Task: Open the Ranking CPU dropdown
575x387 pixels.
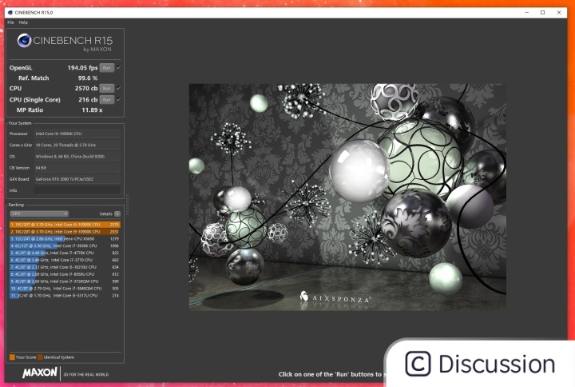Action: point(39,213)
